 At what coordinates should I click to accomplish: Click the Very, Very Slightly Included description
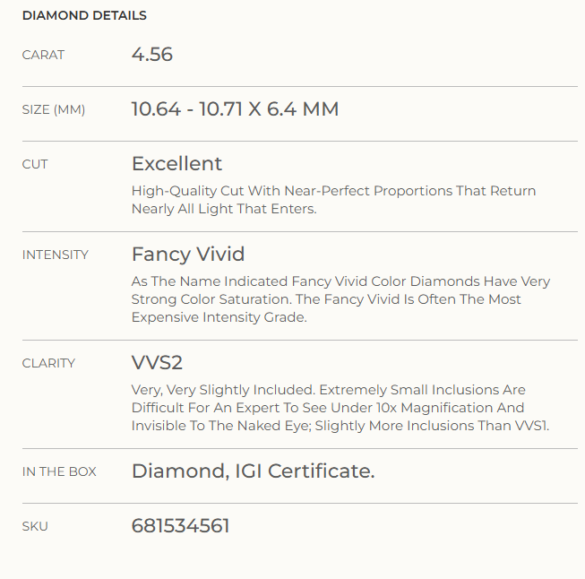click(340, 408)
